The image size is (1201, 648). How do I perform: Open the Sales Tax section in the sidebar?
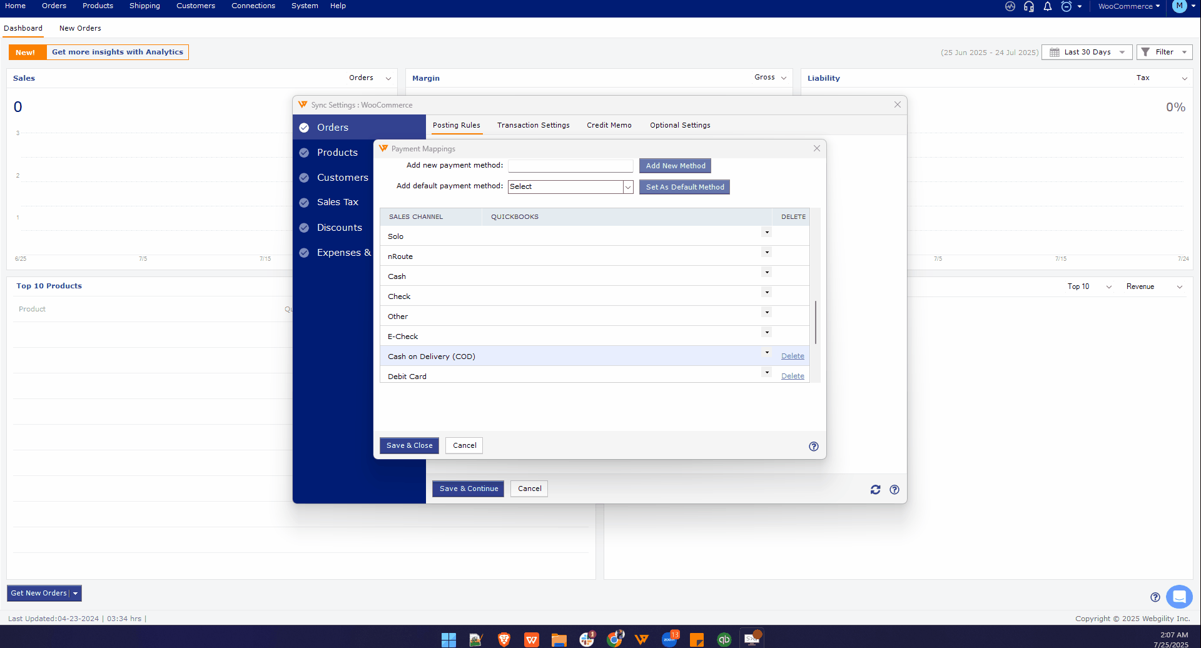pyautogui.click(x=338, y=202)
